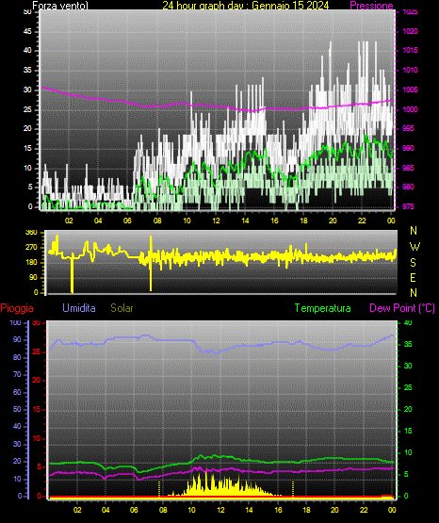The width and height of the screenshot is (439, 523).
Task: Click the S wind direction marker
Action: coord(413,263)
